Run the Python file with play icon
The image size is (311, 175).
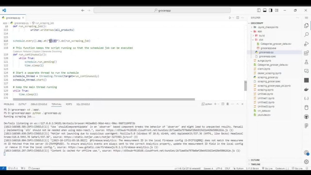point(230,18)
